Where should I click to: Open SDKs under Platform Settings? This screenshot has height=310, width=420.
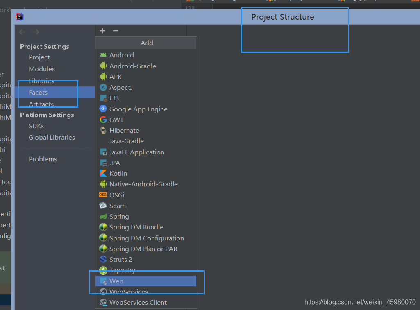pyautogui.click(x=36, y=126)
